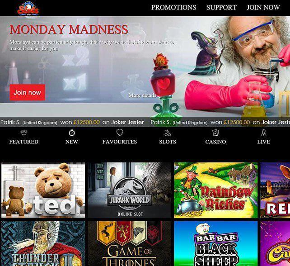Select the Featured crown icon
The height and width of the screenshot is (266, 290).
point(24,133)
